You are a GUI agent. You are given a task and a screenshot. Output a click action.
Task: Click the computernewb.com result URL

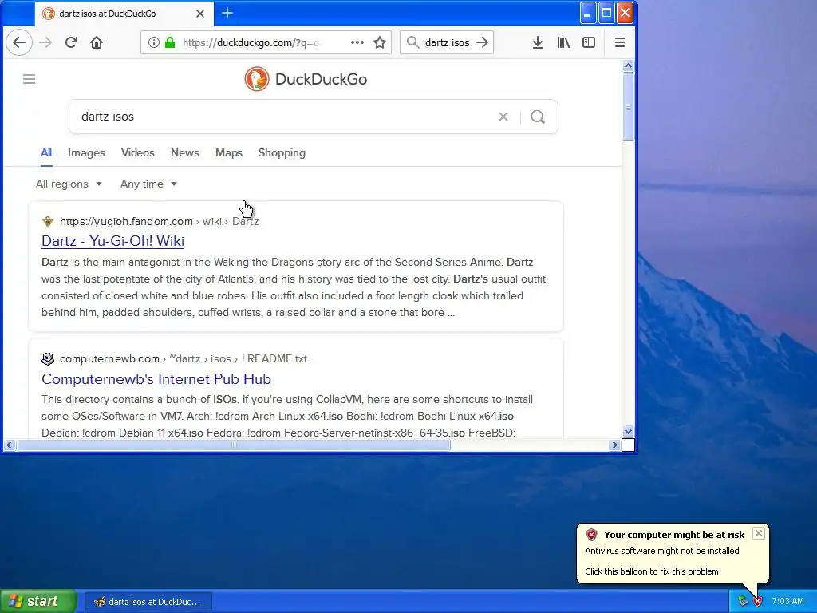click(184, 358)
